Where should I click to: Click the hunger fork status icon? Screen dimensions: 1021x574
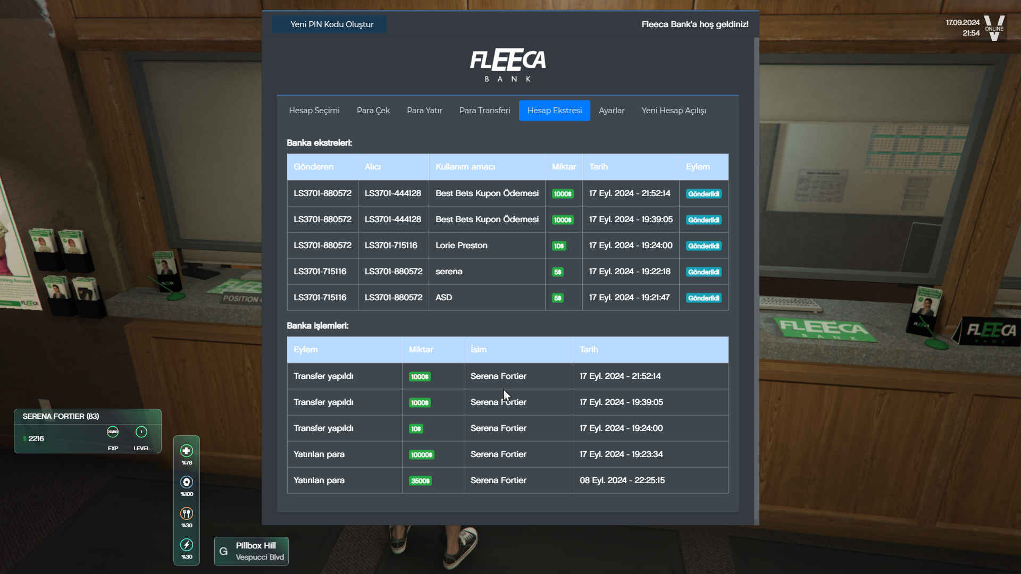pos(187,513)
